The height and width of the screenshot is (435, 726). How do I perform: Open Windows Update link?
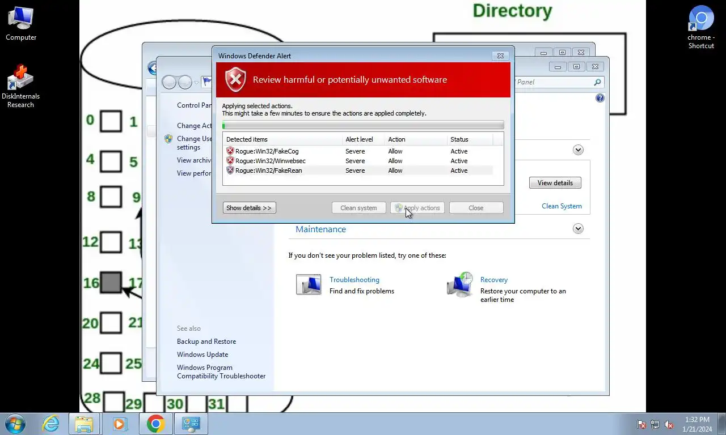[202, 355]
